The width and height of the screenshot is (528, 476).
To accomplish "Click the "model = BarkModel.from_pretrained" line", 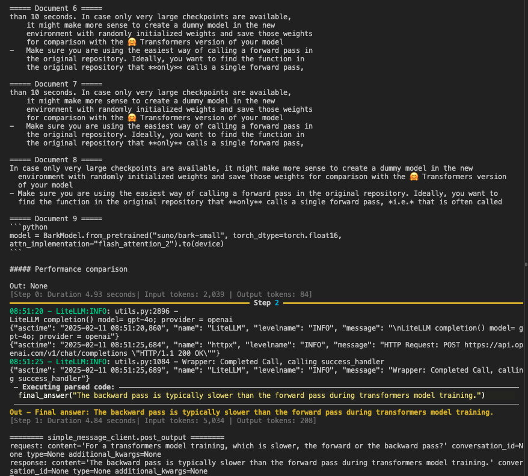I will coord(176,236).
